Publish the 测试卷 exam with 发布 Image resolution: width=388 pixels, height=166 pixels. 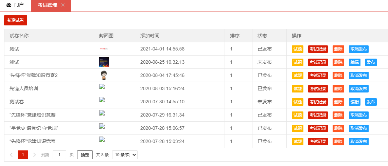coord(371,102)
